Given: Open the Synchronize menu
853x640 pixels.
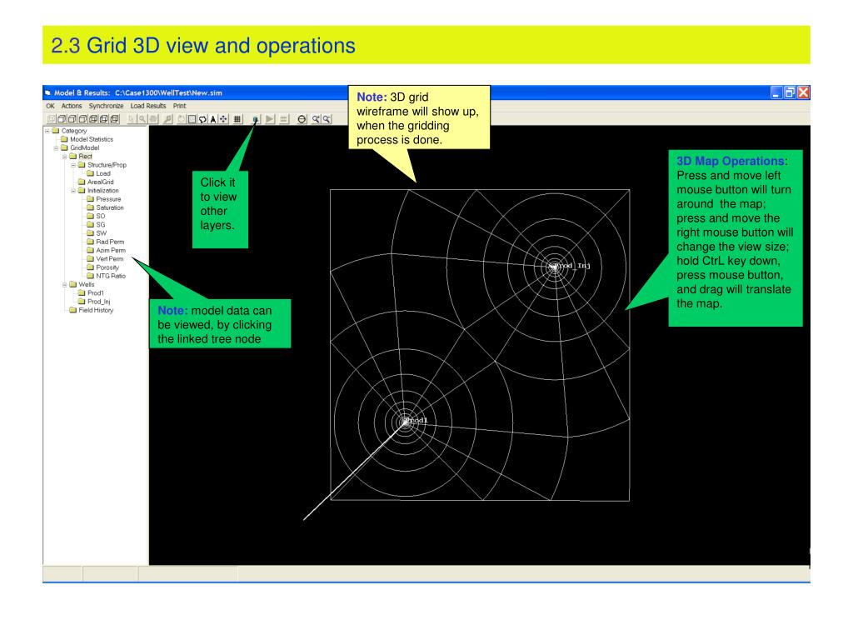Looking at the screenshot, I should (106, 106).
